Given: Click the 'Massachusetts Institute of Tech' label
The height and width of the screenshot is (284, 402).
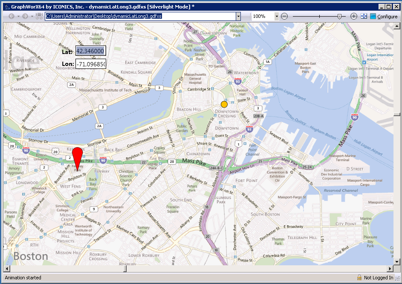Looking at the screenshot, I should [105, 90].
